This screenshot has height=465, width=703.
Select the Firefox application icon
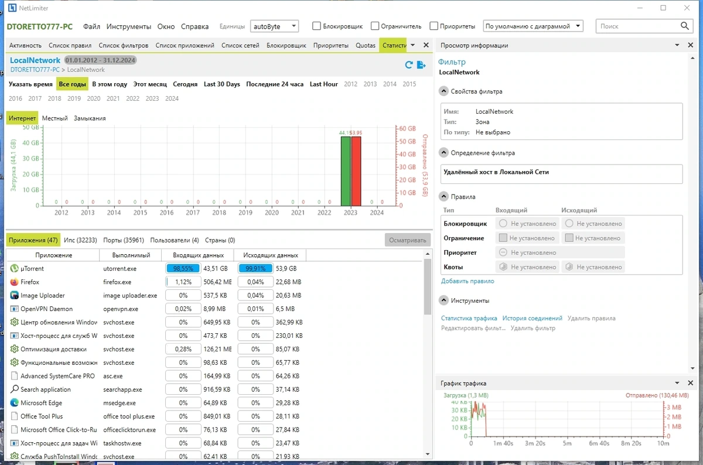pyautogui.click(x=15, y=282)
